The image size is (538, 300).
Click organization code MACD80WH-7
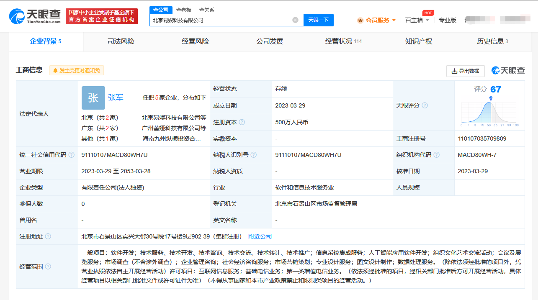coord(477,155)
